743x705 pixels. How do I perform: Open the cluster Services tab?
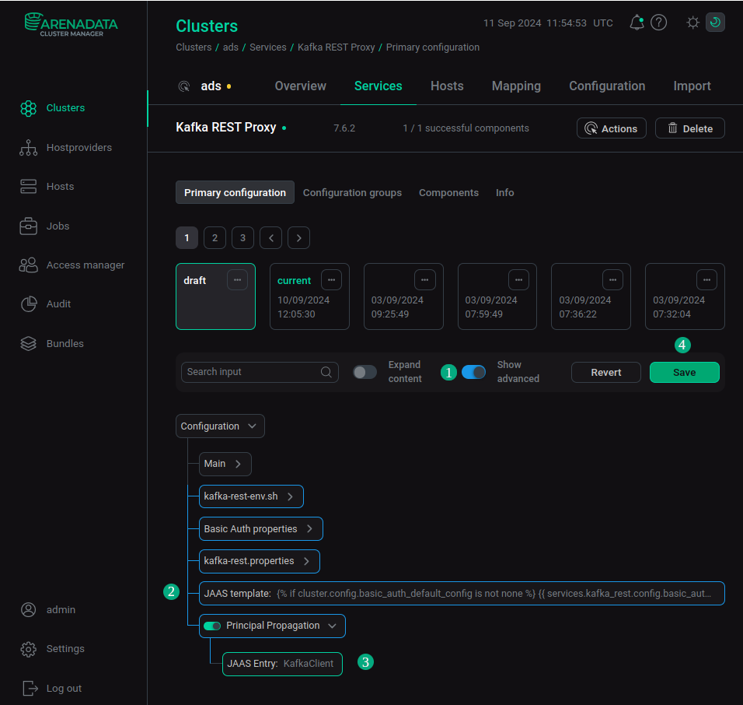point(378,86)
